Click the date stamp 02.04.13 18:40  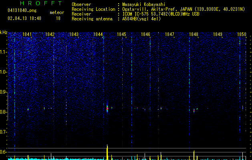[x=24, y=18]
